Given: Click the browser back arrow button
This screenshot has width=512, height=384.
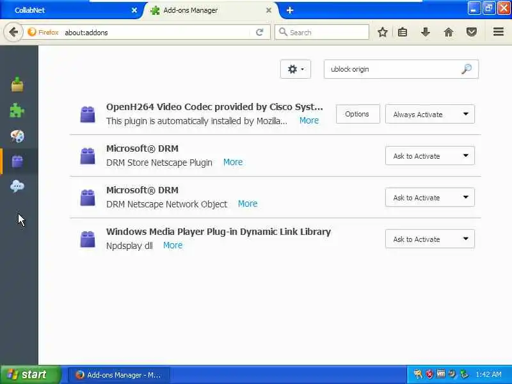Looking at the screenshot, I should (13, 33).
